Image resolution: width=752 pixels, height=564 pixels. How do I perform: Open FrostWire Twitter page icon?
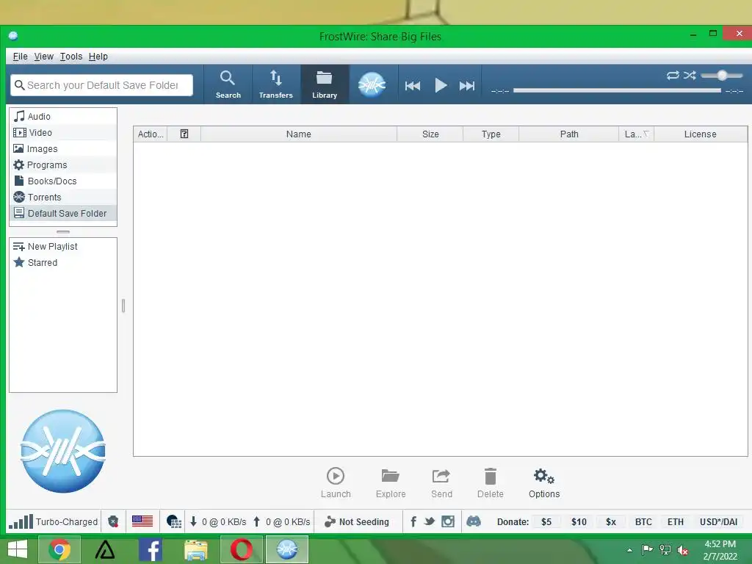[430, 521]
